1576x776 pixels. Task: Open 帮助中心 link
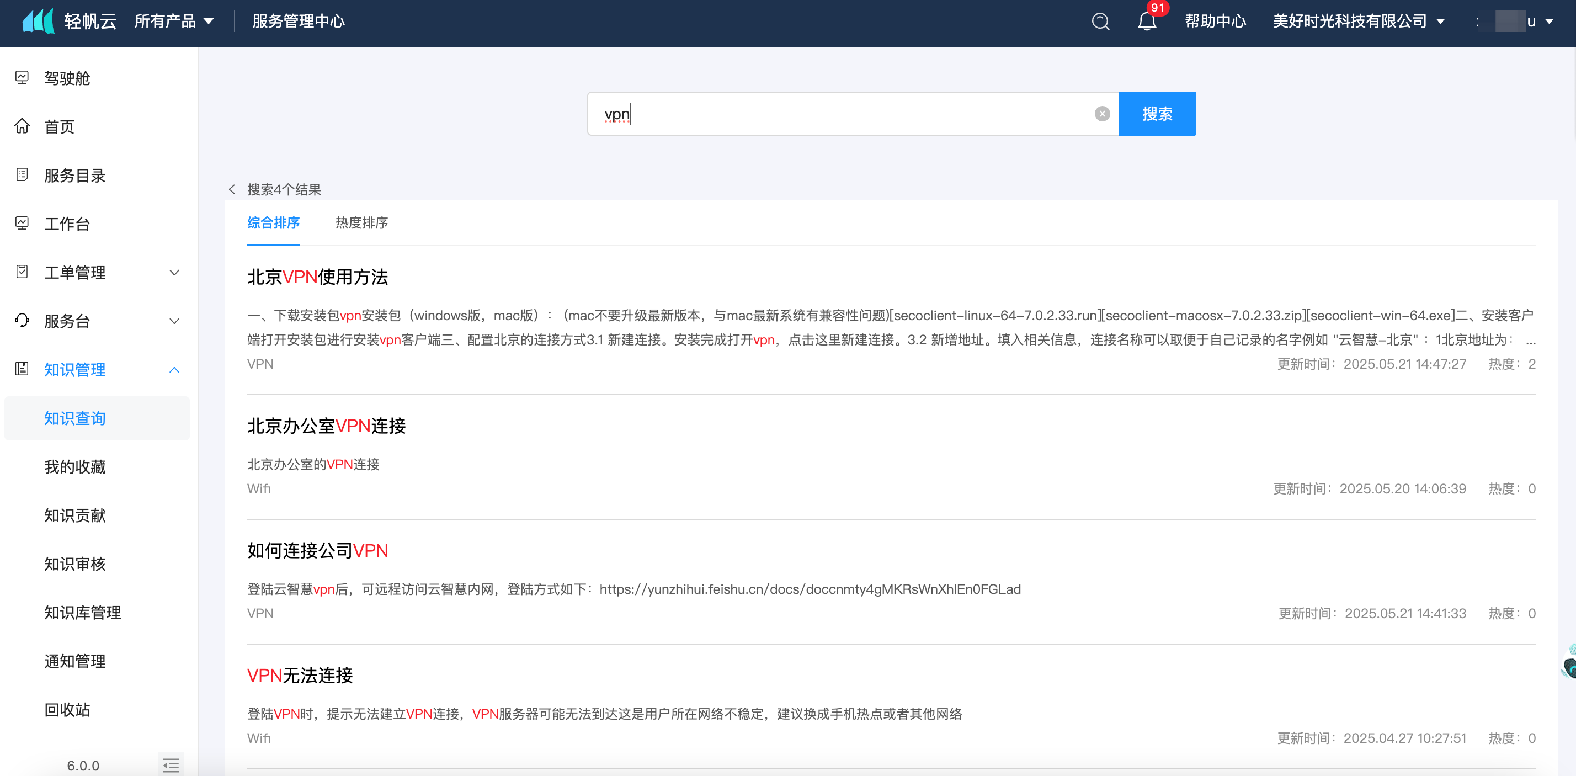click(1215, 22)
